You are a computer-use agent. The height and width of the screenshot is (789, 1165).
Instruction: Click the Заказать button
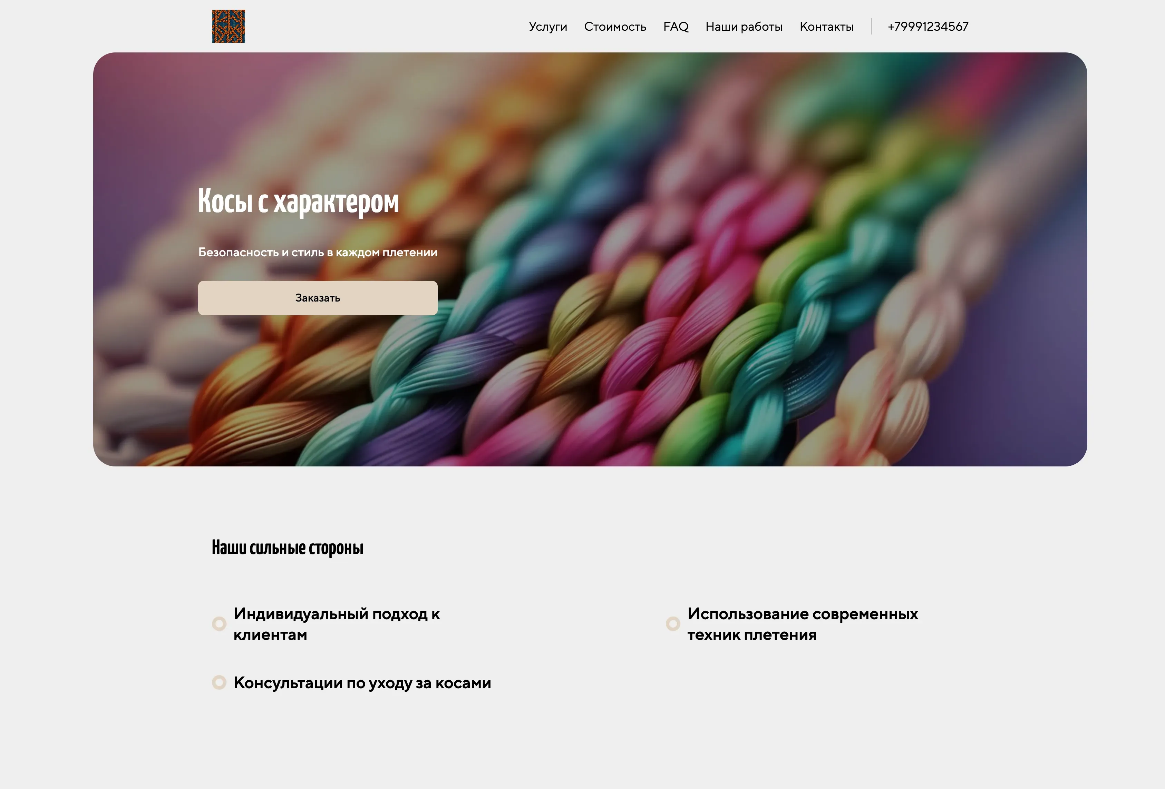(318, 298)
